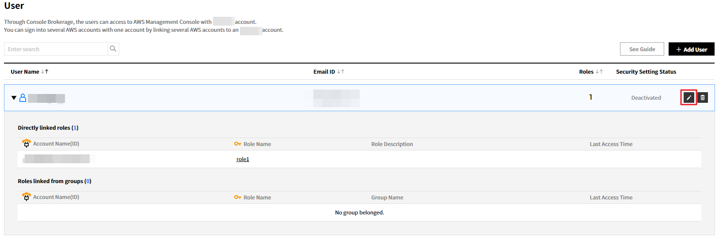Click the Roles linked from groups count

tap(88, 181)
